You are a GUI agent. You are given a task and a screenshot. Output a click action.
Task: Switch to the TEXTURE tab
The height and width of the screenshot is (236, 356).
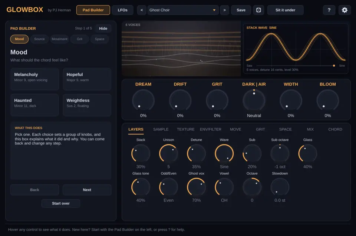[186, 129]
